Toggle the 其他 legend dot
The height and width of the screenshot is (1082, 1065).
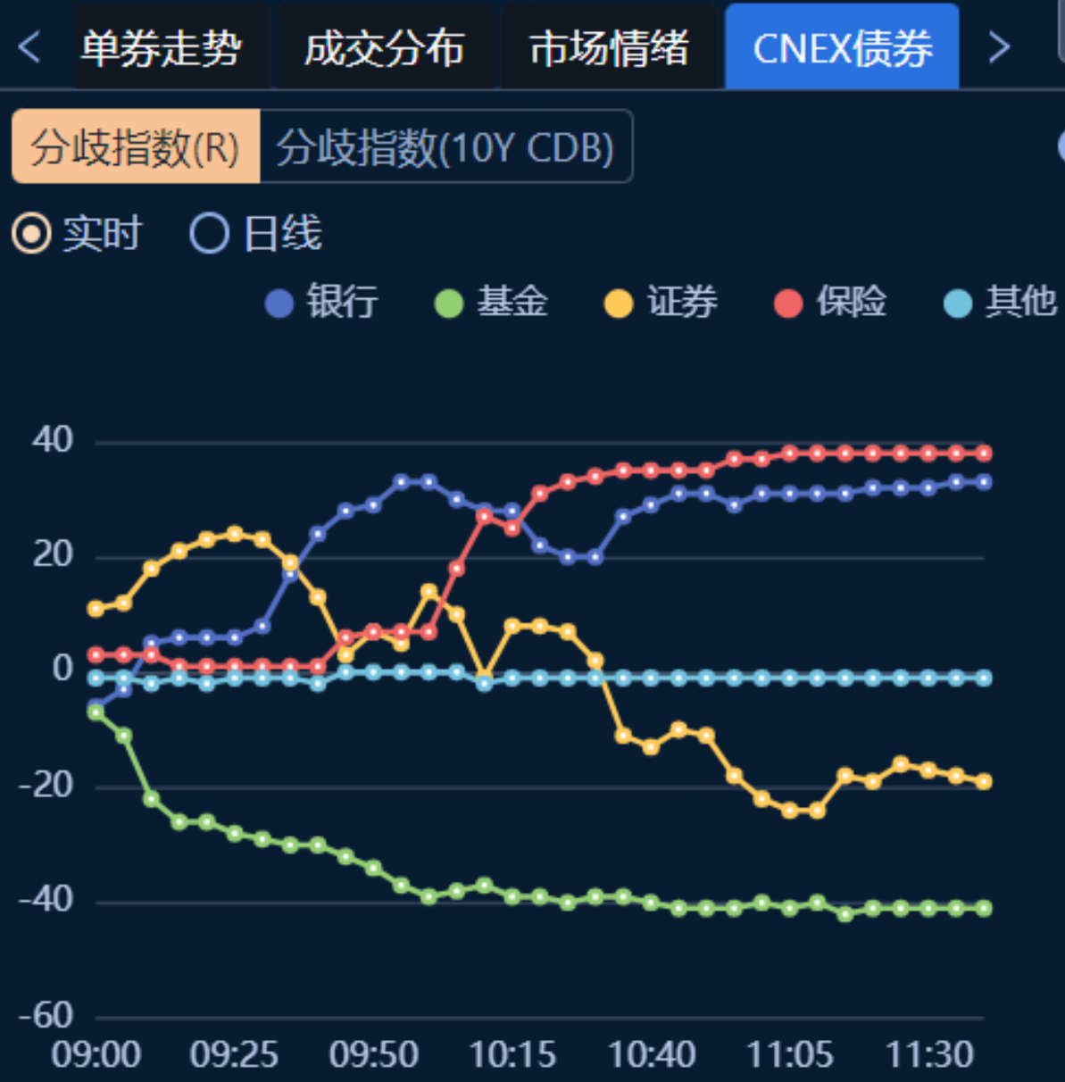[958, 304]
